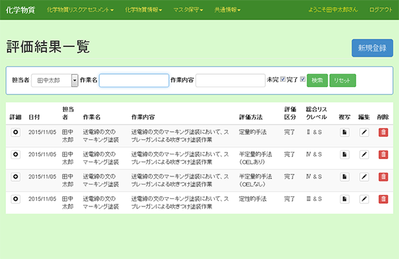Toggle the 未完 checkbox
Screen dimensions: 399x259
pos(283,79)
